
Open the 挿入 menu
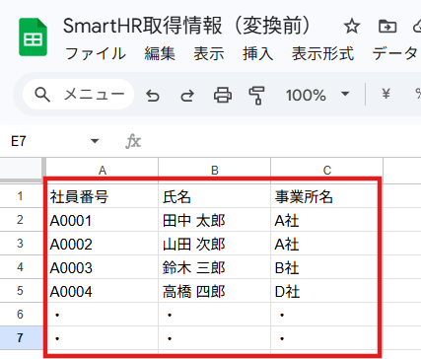257,53
